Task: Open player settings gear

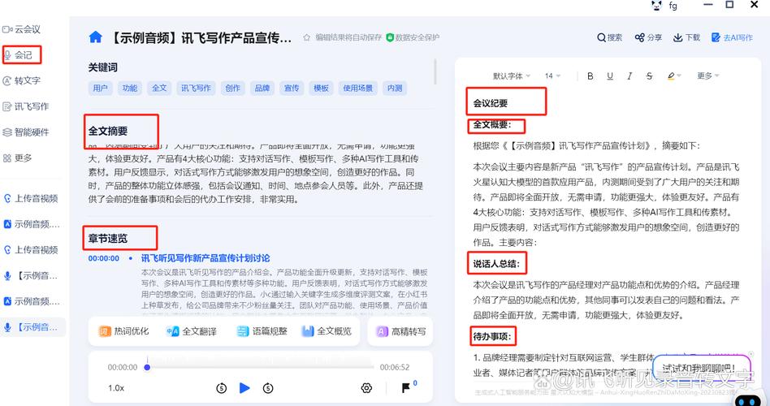Action: [x=366, y=388]
